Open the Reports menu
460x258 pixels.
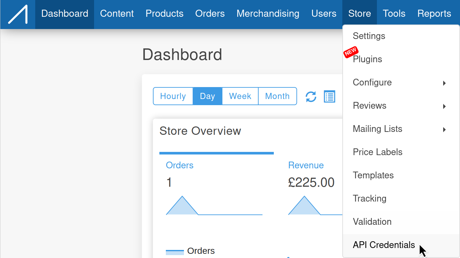434,14
